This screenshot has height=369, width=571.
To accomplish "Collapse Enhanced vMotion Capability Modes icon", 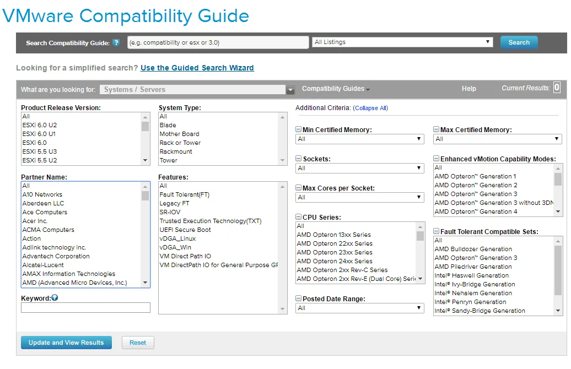I will point(437,158).
